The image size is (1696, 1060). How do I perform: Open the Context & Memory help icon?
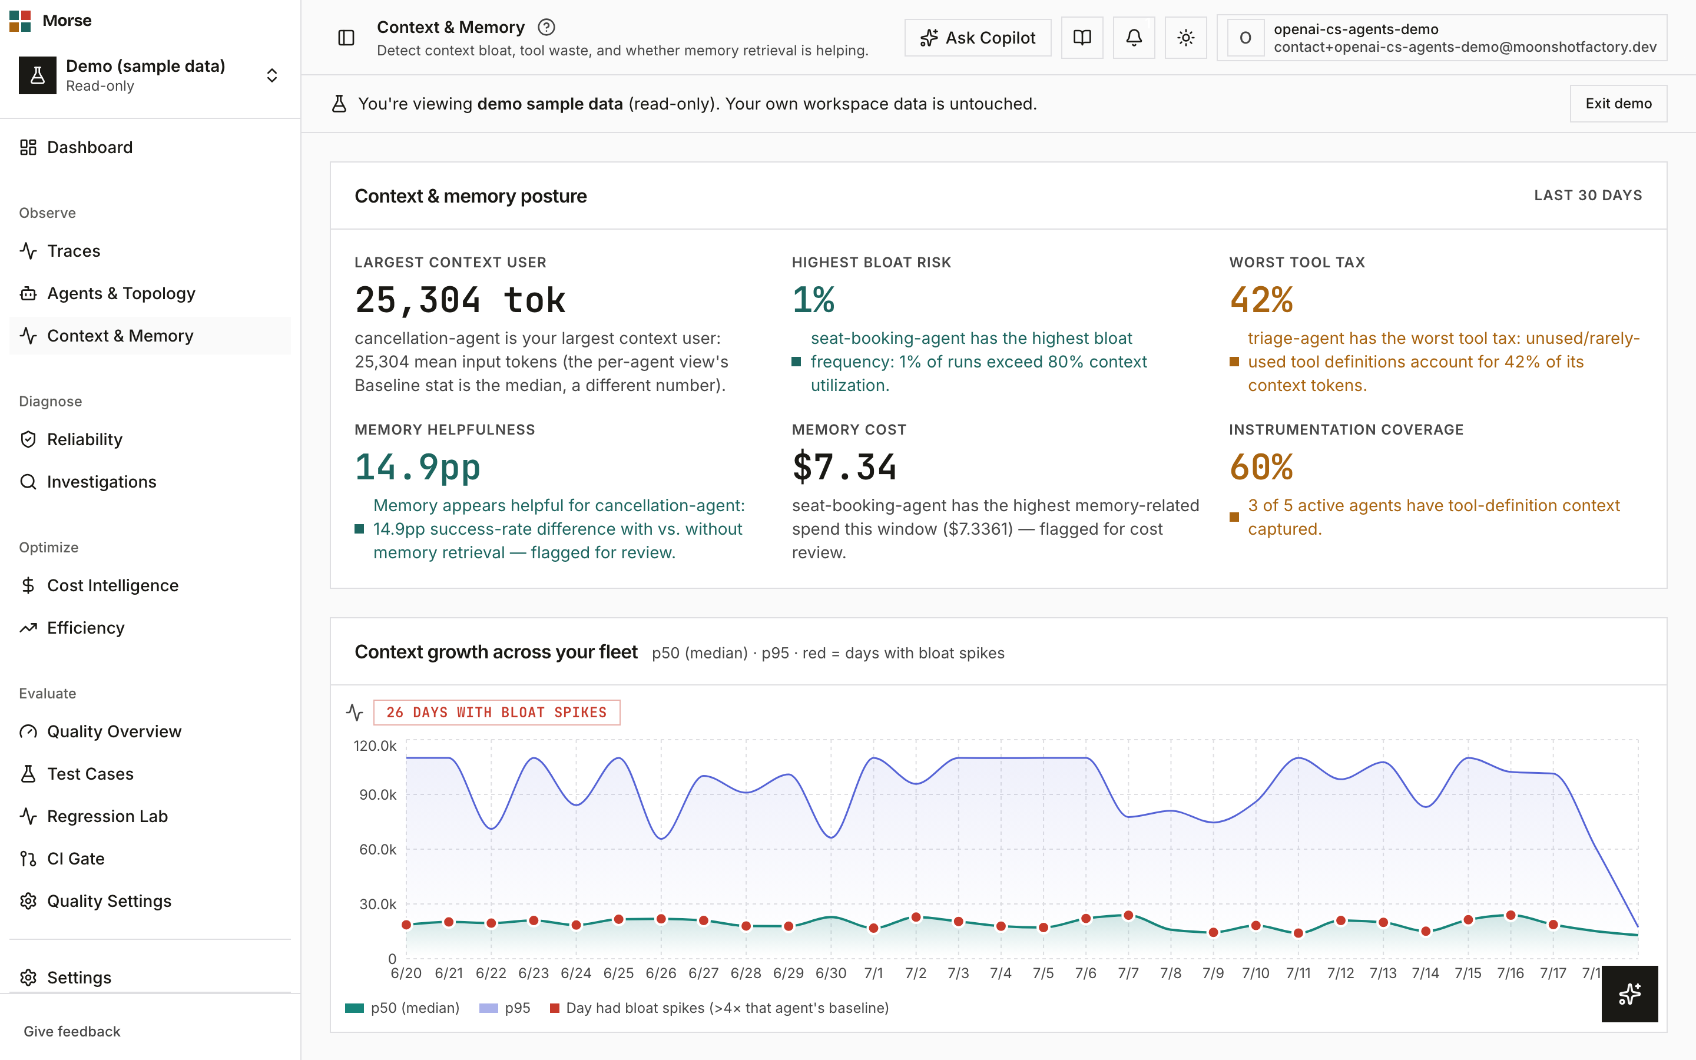[546, 27]
